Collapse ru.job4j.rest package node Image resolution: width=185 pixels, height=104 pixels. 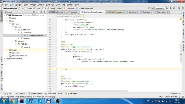click(16, 30)
